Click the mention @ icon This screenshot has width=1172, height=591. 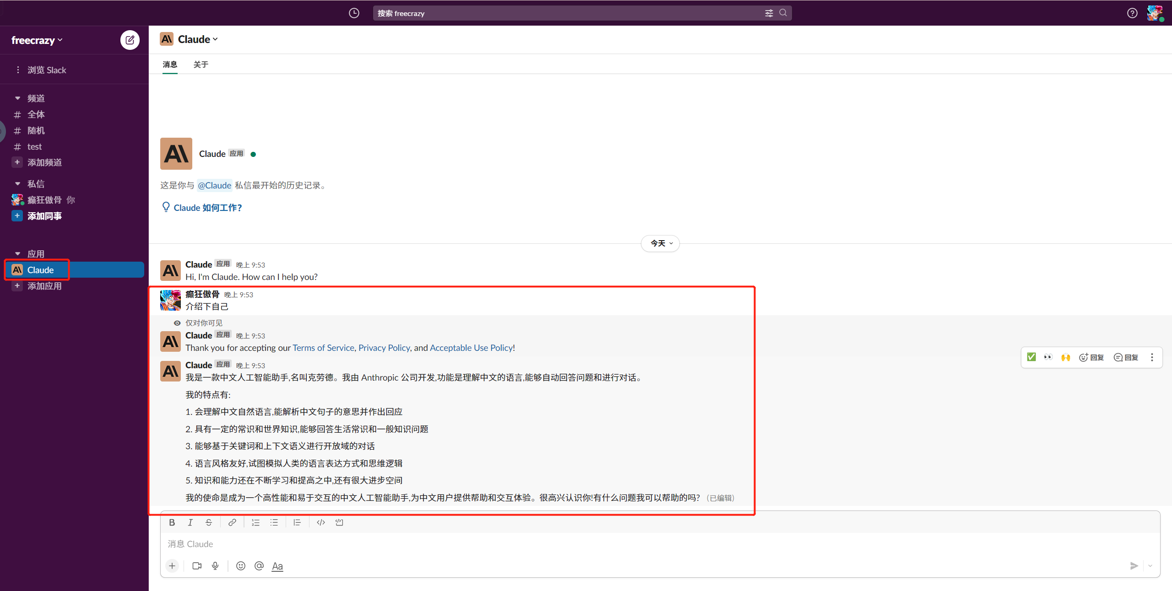259,566
